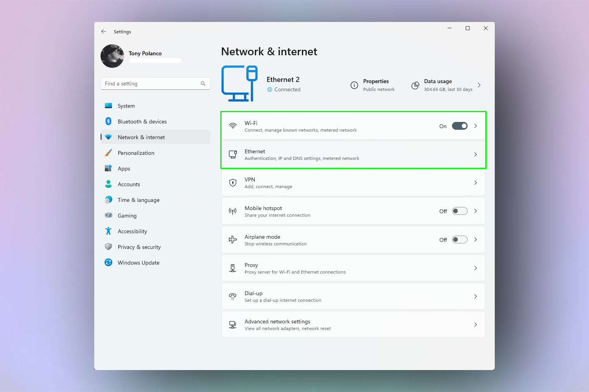
Task: Select Personalization in the sidebar
Action: 136,153
